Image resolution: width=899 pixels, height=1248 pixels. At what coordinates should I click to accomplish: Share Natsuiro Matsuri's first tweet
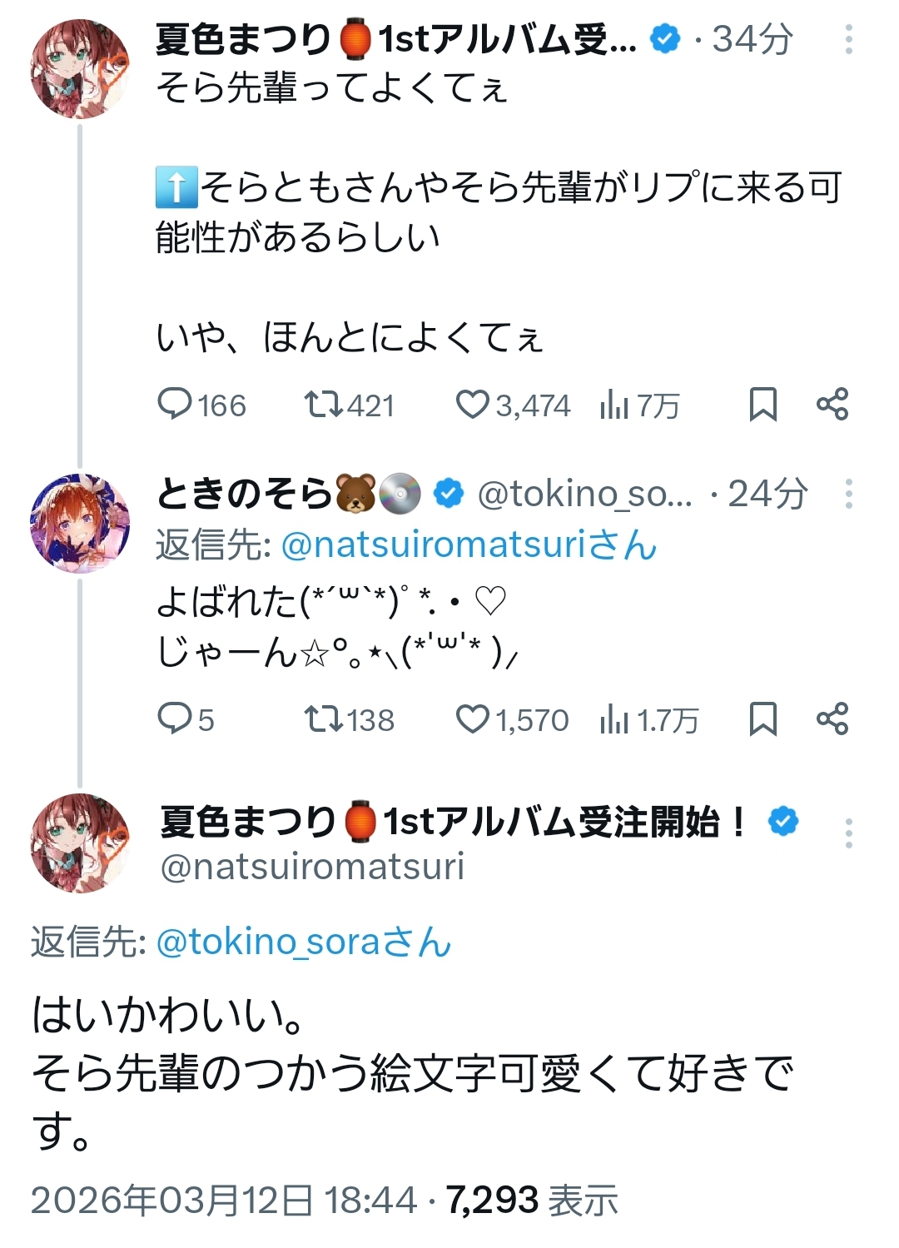pyautogui.click(x=832, y=405)
